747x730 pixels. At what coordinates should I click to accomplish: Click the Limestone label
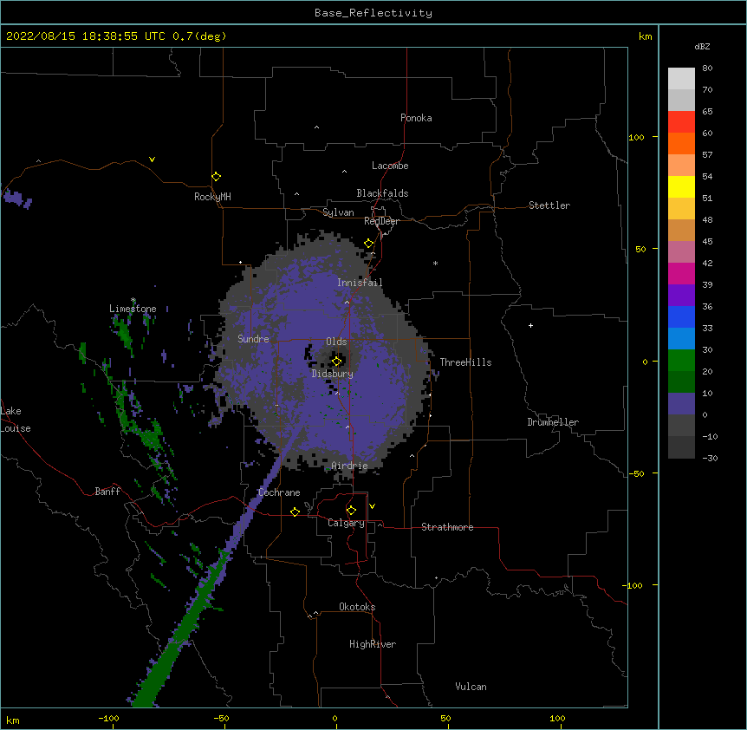click(133, 309)
